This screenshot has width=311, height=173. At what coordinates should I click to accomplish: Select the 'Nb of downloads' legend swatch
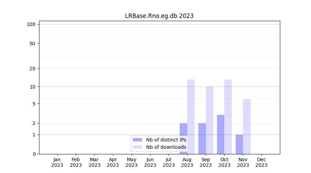[137, 147]
